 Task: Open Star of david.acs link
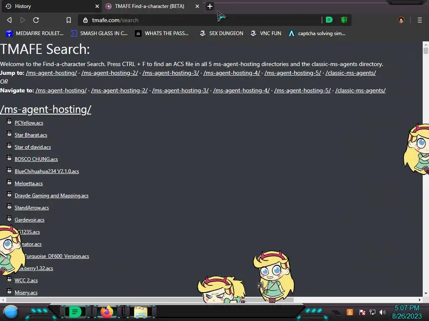click(33, 147)
